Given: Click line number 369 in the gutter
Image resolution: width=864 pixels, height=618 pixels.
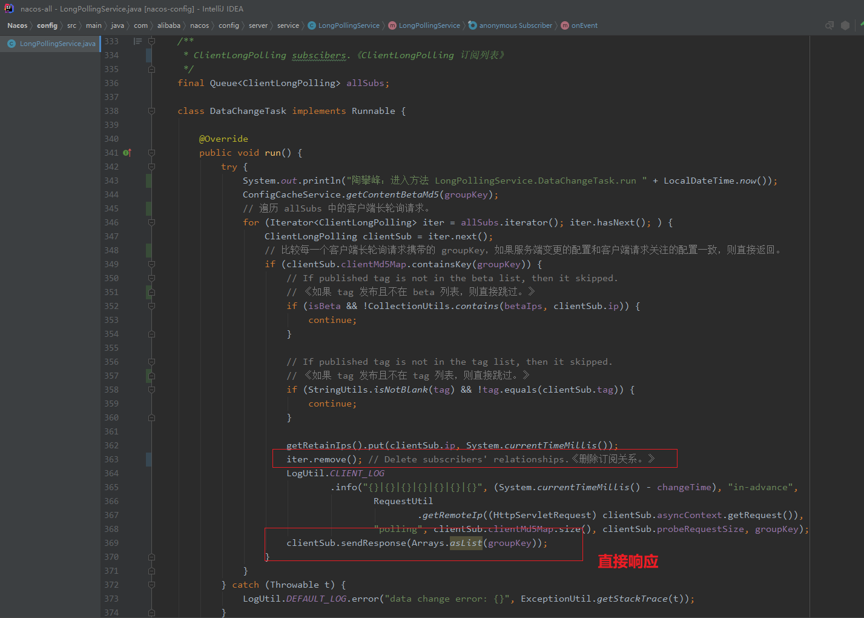Looking at the screenshot, I should point(111,543).
